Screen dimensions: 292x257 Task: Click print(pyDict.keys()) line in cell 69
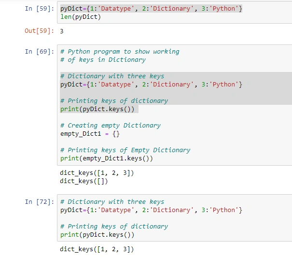(x=97, y=109)
